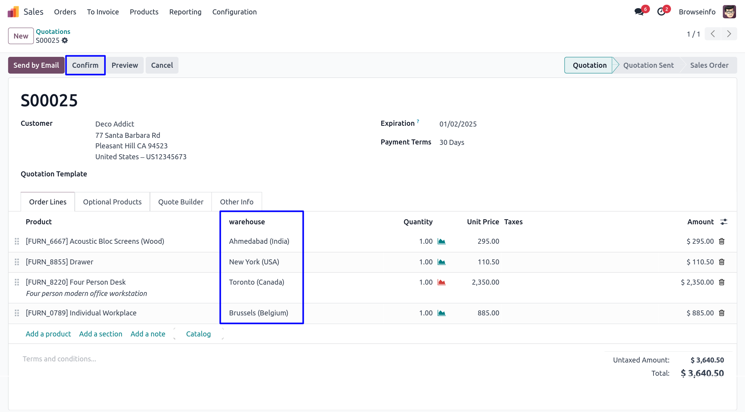Open the Reporting menu
This screenshot has height=412, width=745.
pos(185,12)
